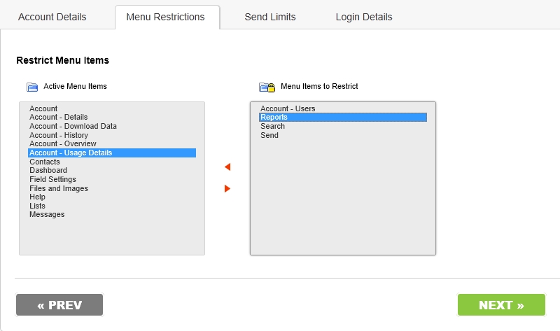Click the left red arrow to unrestrict item
Screen dimensions: 560x331
tap(227, 167)
